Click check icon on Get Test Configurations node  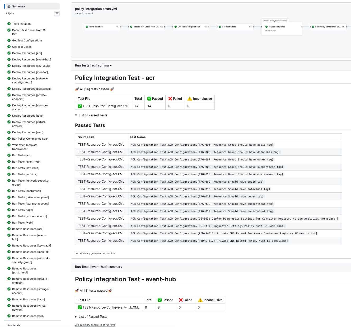tap(175, 27)
